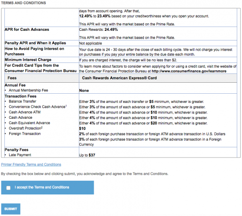Click 'Cash Rewards: 24.49%' rate text
Viewport: 242px width, 216px height.
point(98,29)
